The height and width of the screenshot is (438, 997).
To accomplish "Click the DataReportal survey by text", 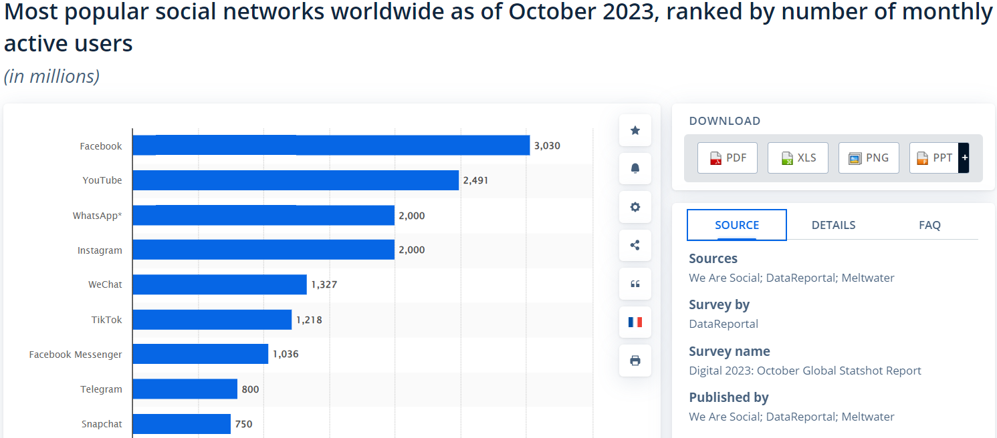I will 724,324.
